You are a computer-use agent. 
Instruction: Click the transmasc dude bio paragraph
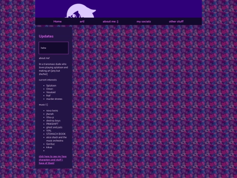tap(54, 69)
